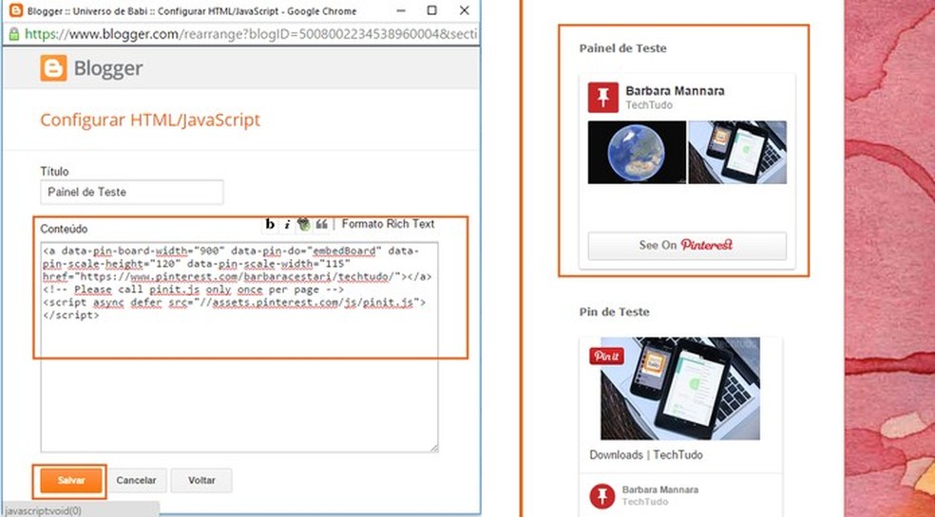
Task: Click the pin icon next to Barbara Mannara in Pin de Teste
Action: click(602, 496)
